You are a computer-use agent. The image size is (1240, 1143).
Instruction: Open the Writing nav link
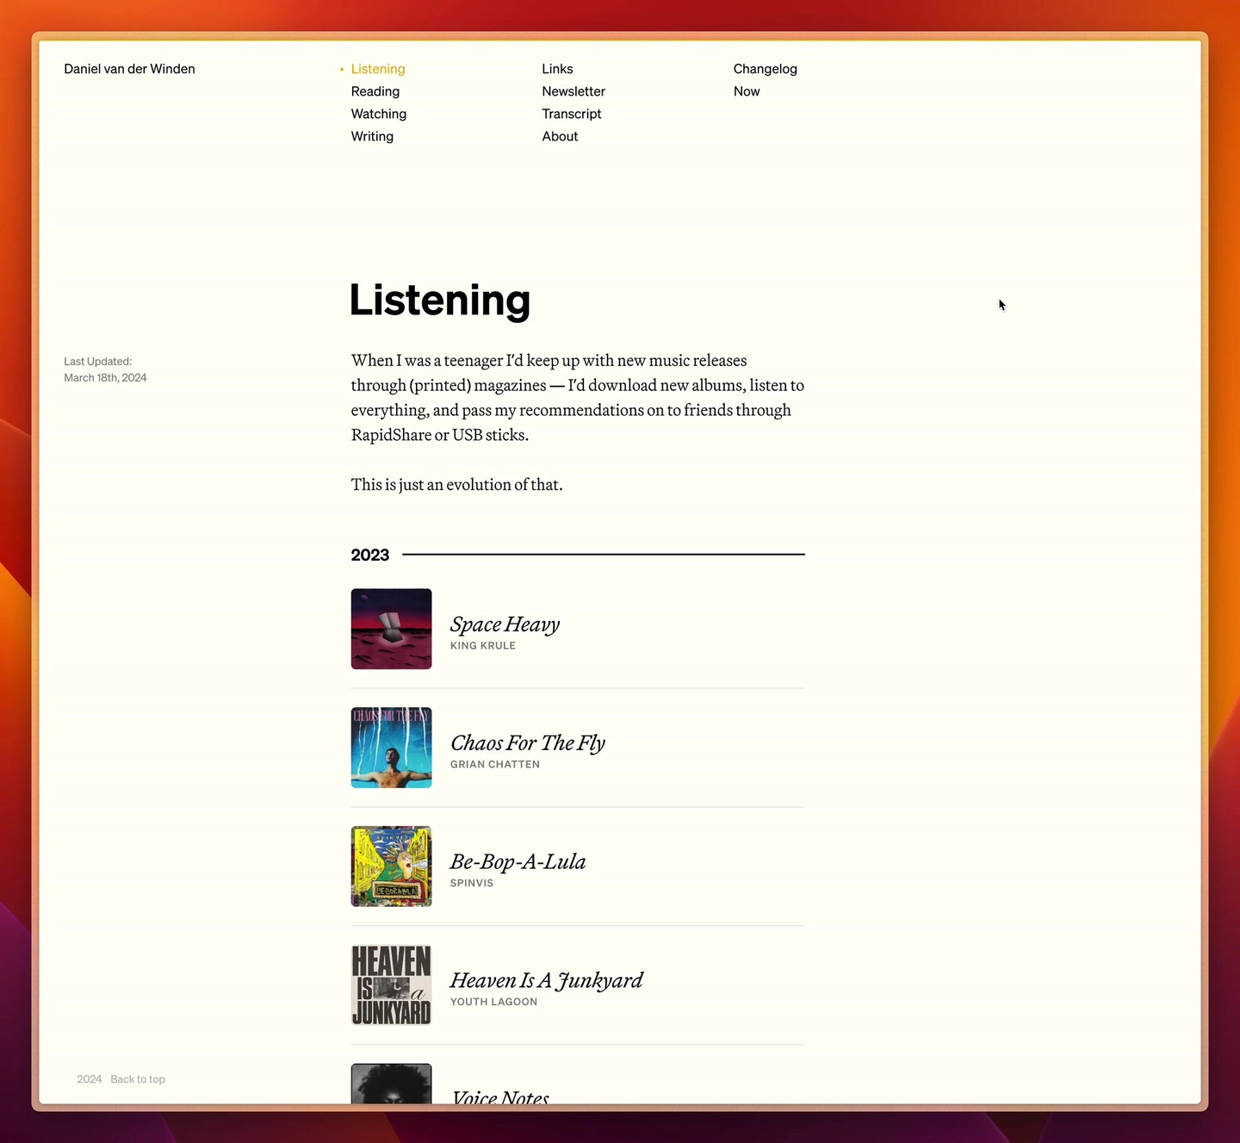(372, 136)
